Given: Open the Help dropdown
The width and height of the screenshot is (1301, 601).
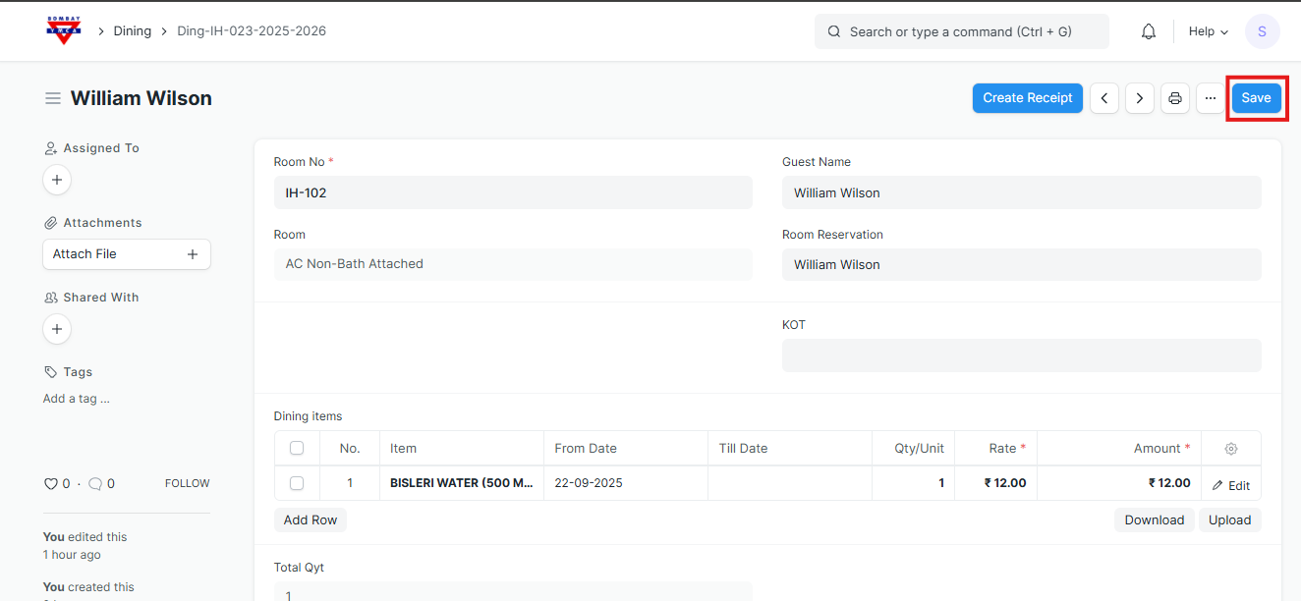Looking at the screenshot, I should 1208,31.
